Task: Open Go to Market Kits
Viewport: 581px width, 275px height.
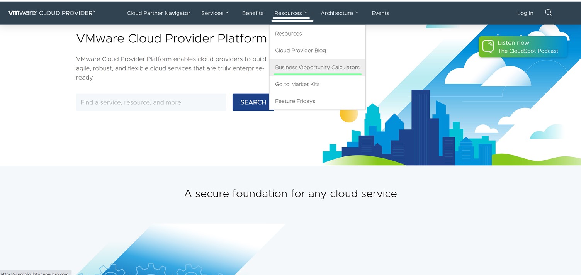Action: (x=318, y=84)
